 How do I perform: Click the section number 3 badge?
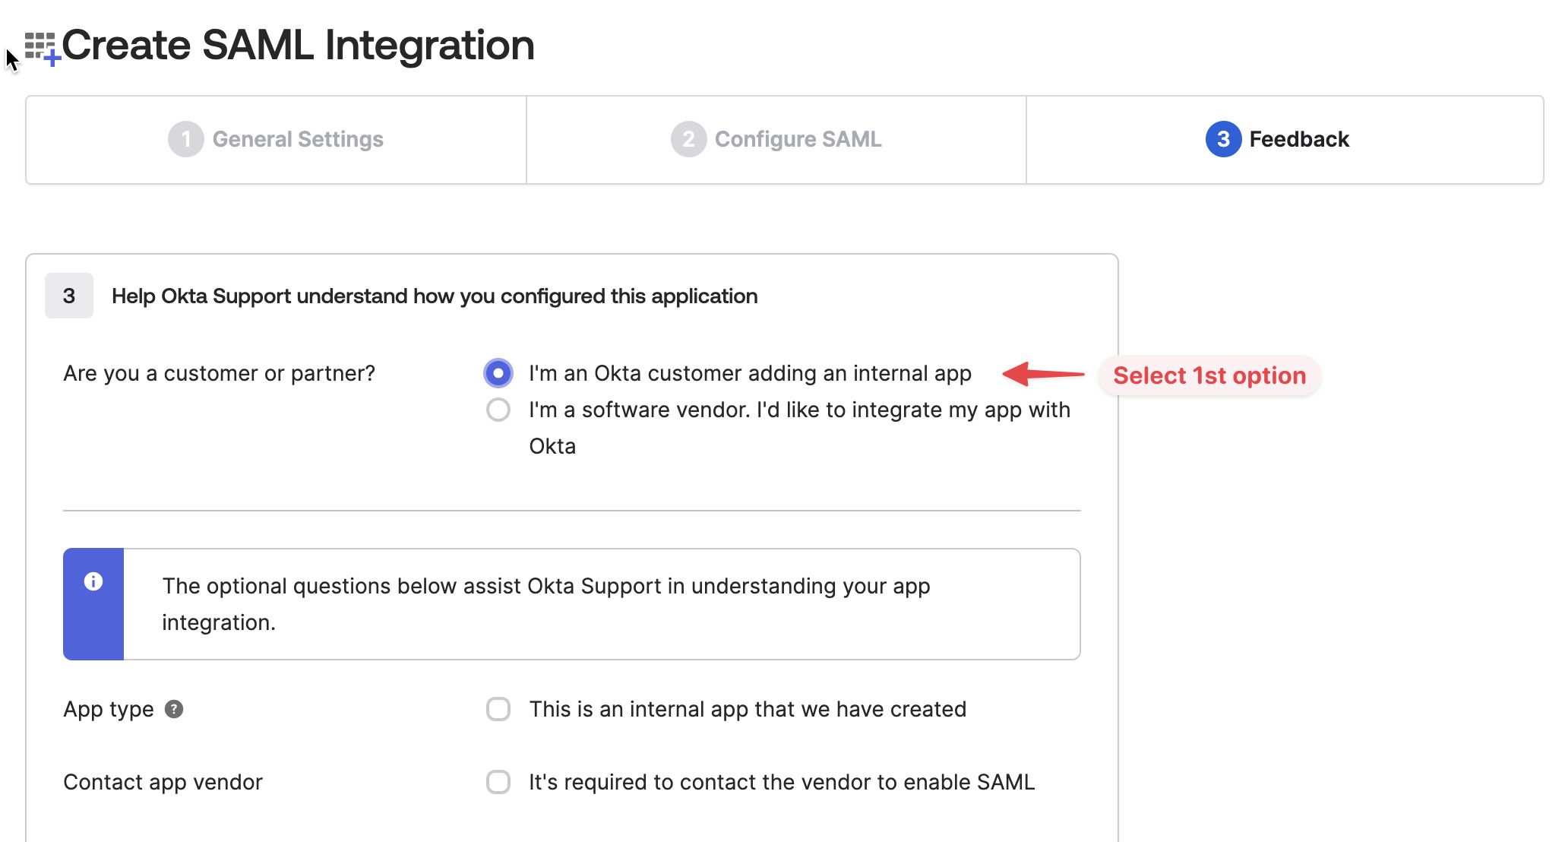tap(69, 296)
